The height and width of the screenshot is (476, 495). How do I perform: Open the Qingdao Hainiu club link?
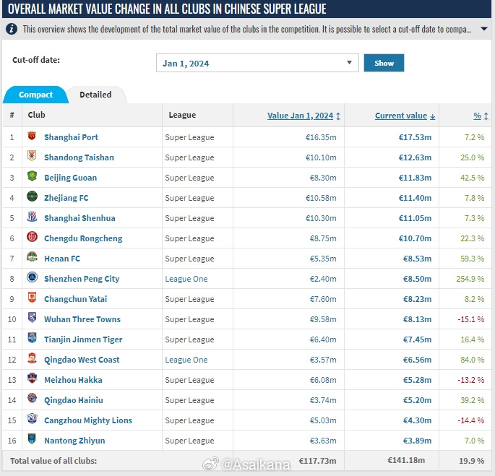click(x=74, y=400)
